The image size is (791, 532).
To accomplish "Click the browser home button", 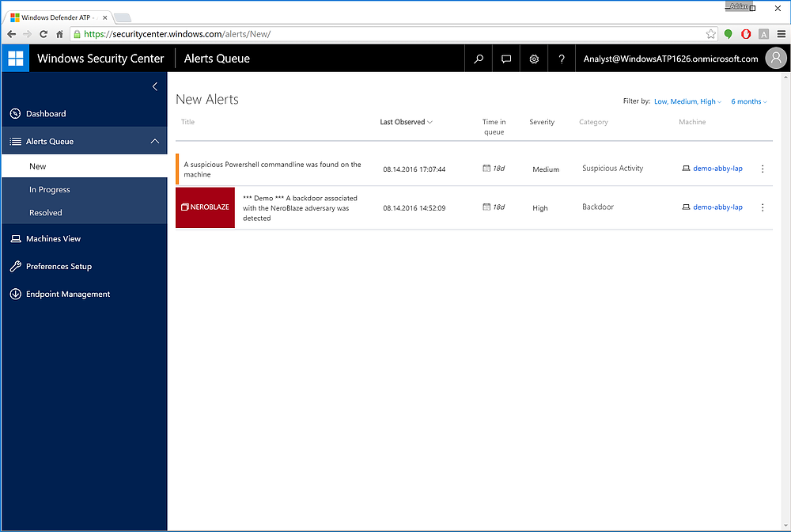I will click(x=59, y=34).
